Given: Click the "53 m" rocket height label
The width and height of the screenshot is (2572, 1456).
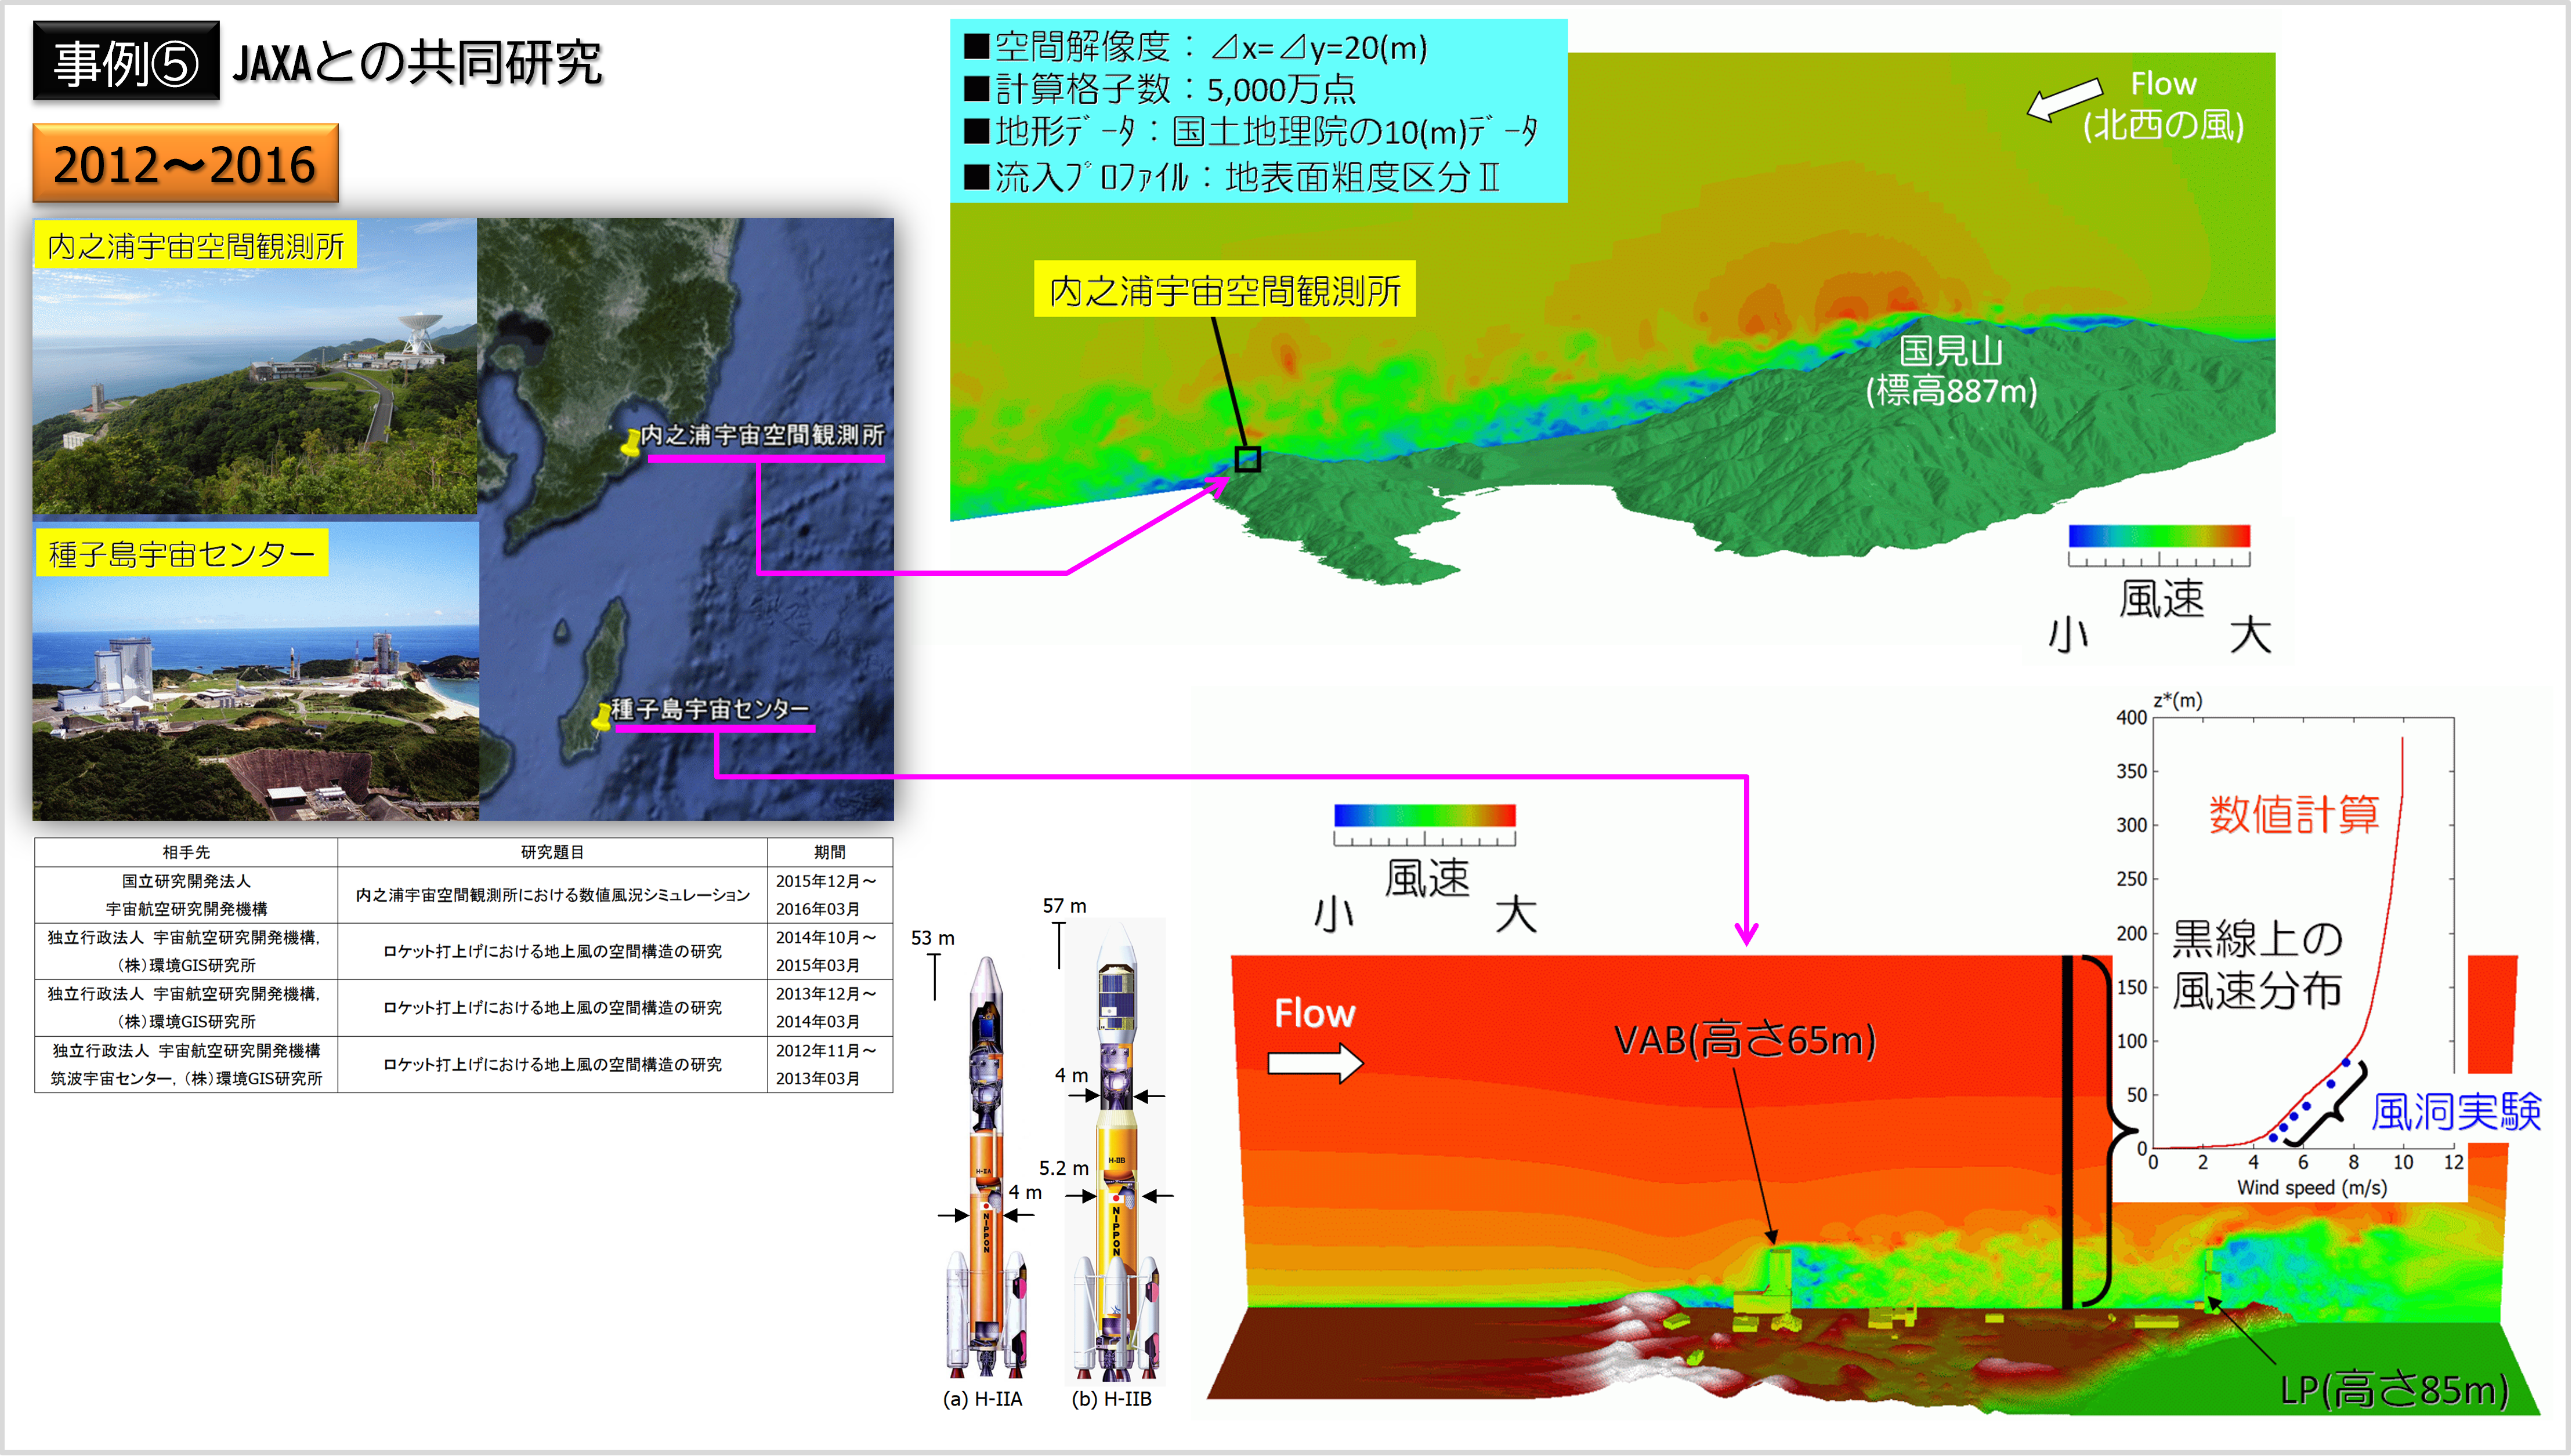Looking at the screenshot, I should pos(932,938).
